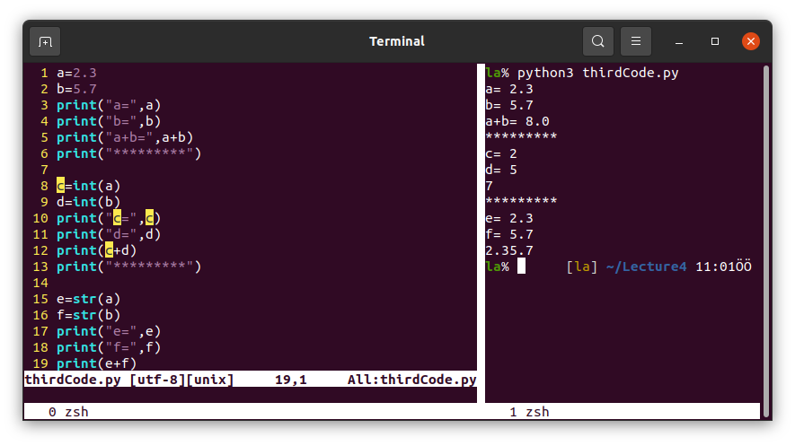
Task: Click the shell prompt cursor block
Action: pos(521,267)
